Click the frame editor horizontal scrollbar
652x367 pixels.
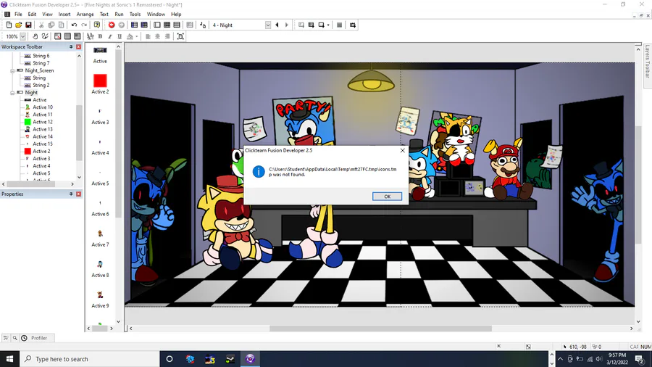click(x=380, y=329)
